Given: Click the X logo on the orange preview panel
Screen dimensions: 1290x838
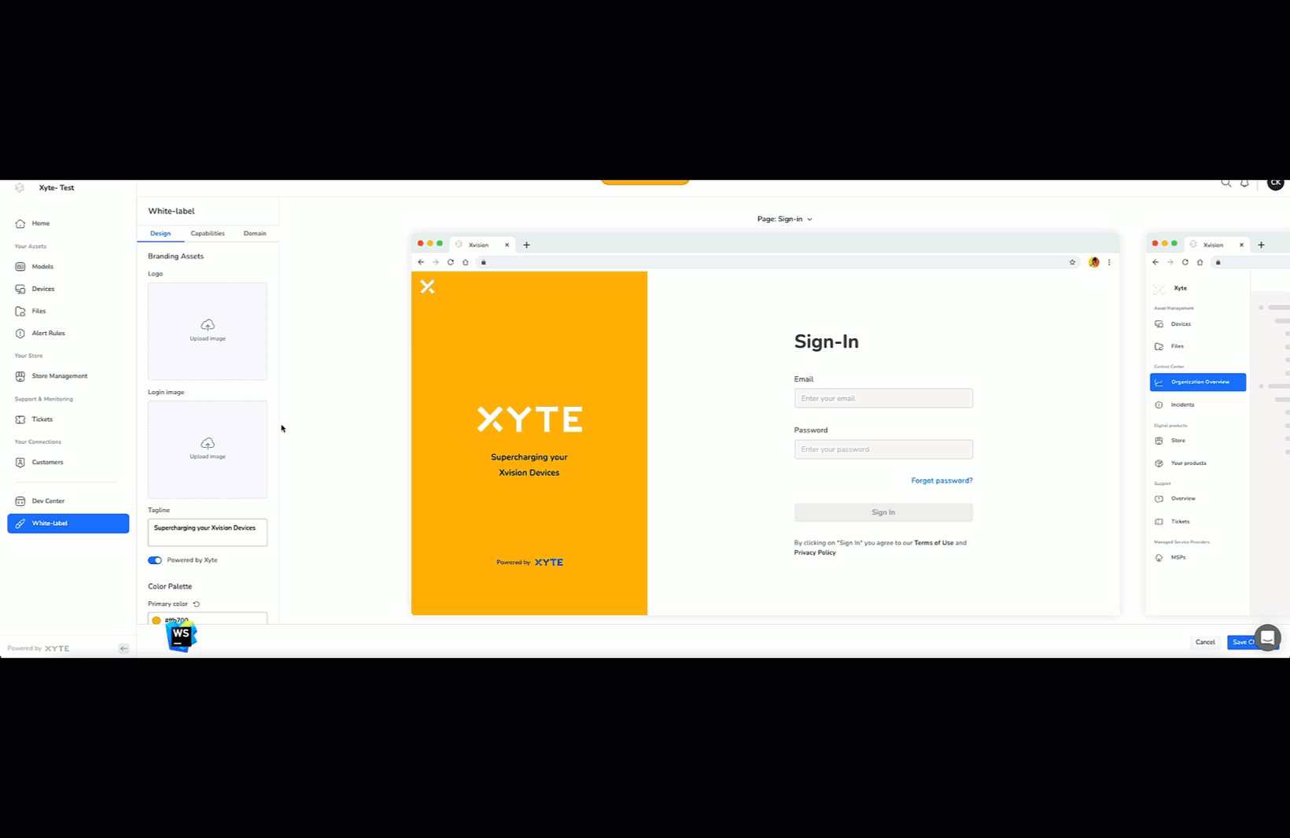Looking at the screenshot, I should [427, 286].
